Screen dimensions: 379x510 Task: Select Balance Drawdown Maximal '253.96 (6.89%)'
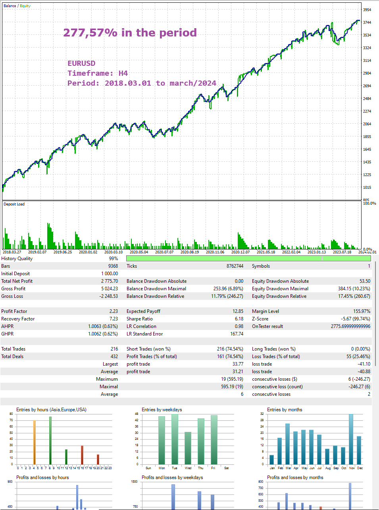(x=228, y=289)
